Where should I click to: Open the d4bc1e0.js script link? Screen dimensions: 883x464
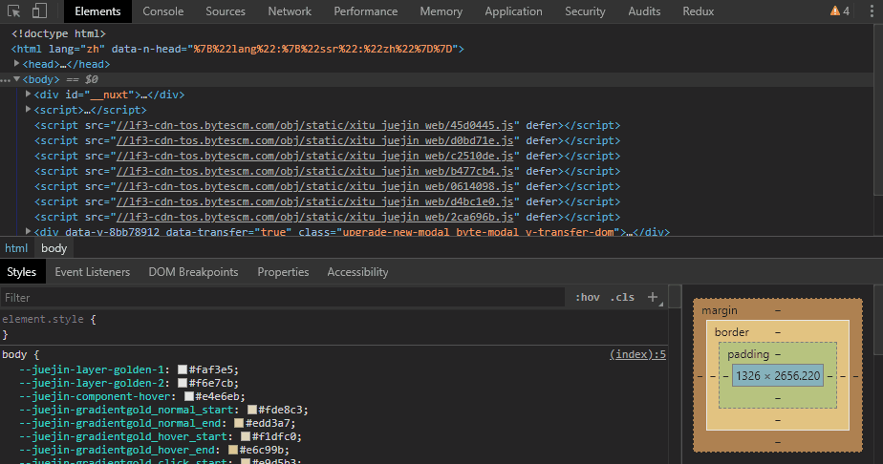click(x=314, y=201)
